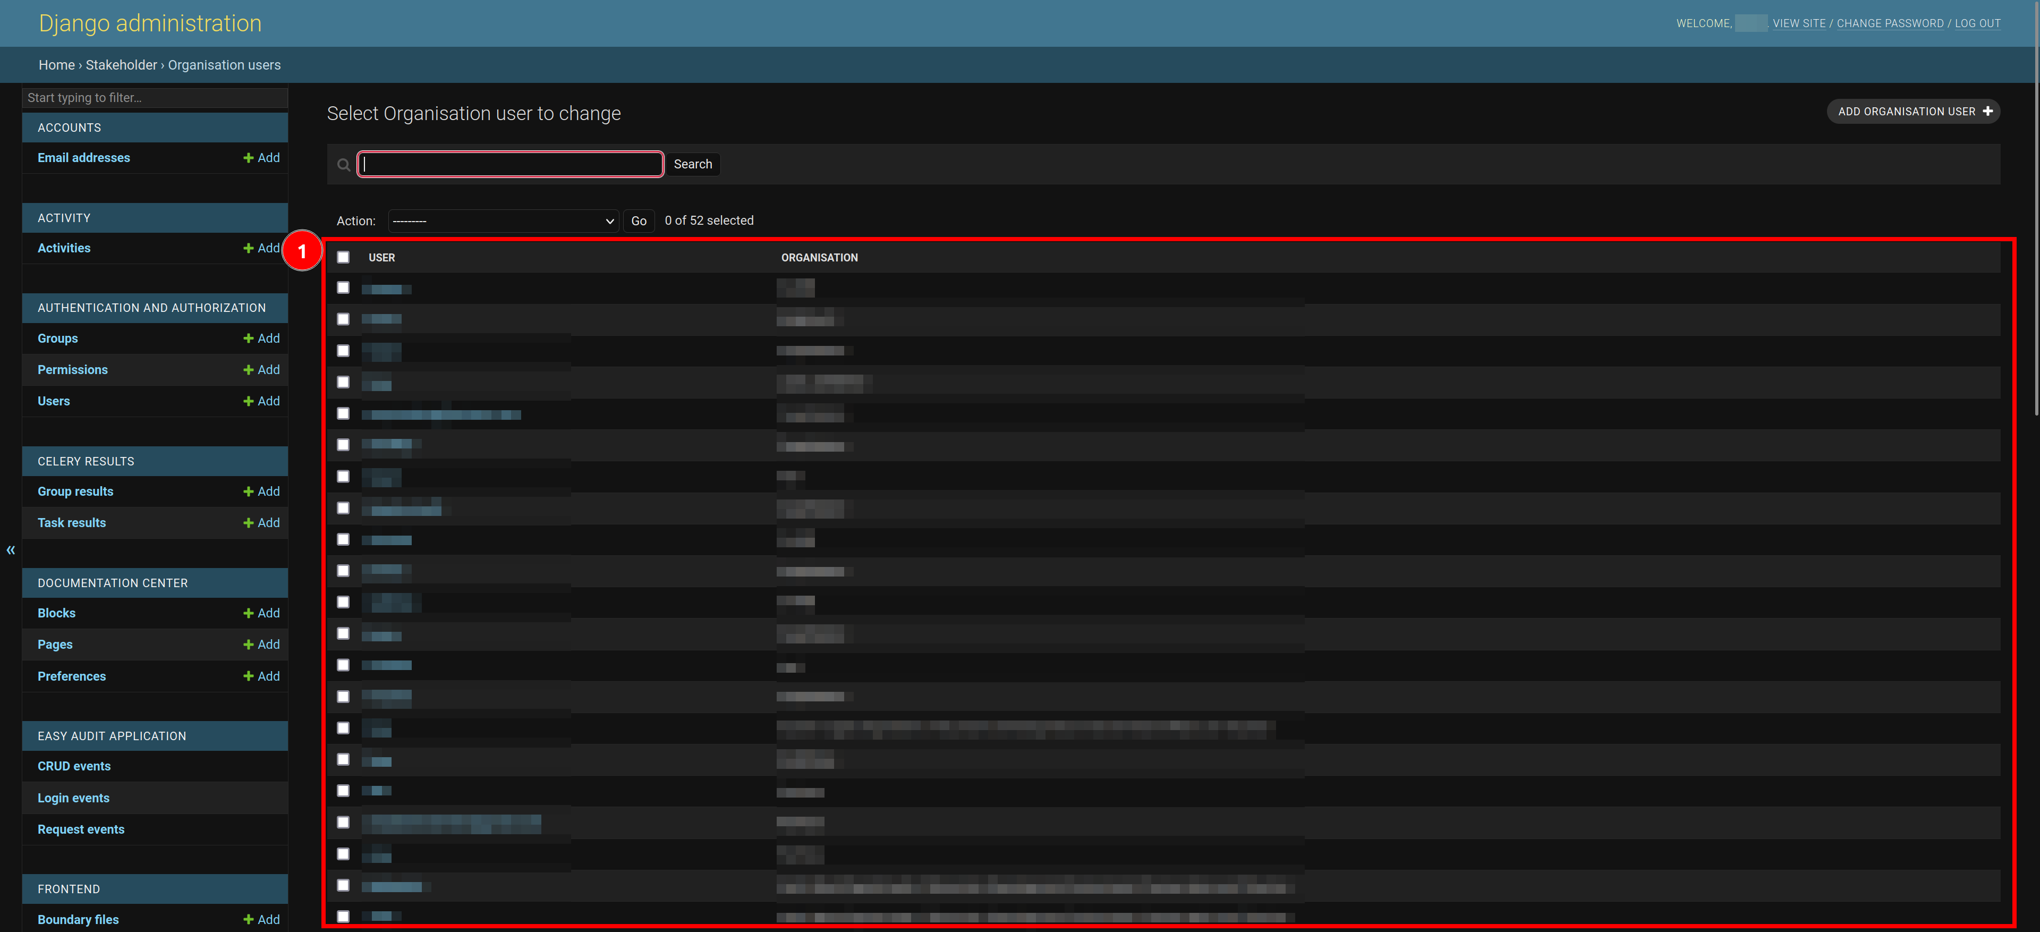The height and width of the screenshot is (932, 2040).
Task: Add a new Pages entry
Action: tap(261, 645)
